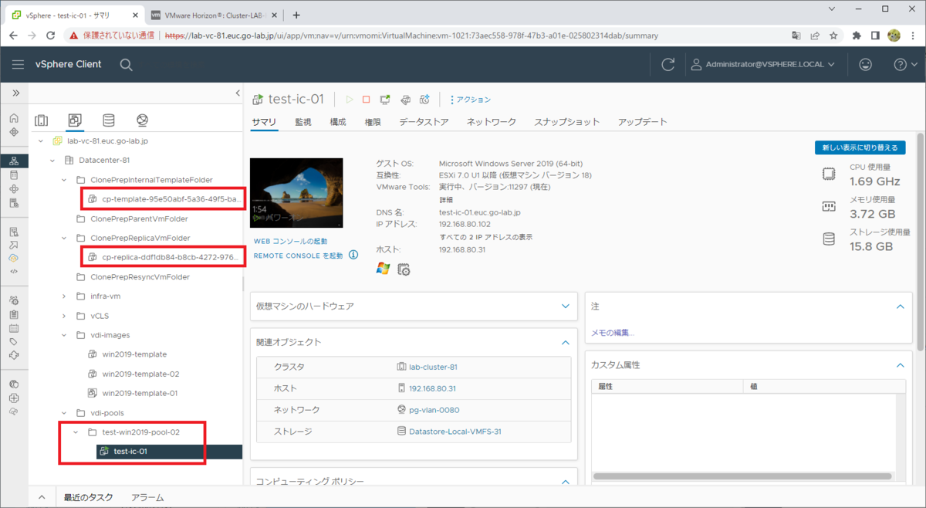Collapse コンピューティング ポリシー panel
Screen dimensions: 926x508
coord(566,481)
